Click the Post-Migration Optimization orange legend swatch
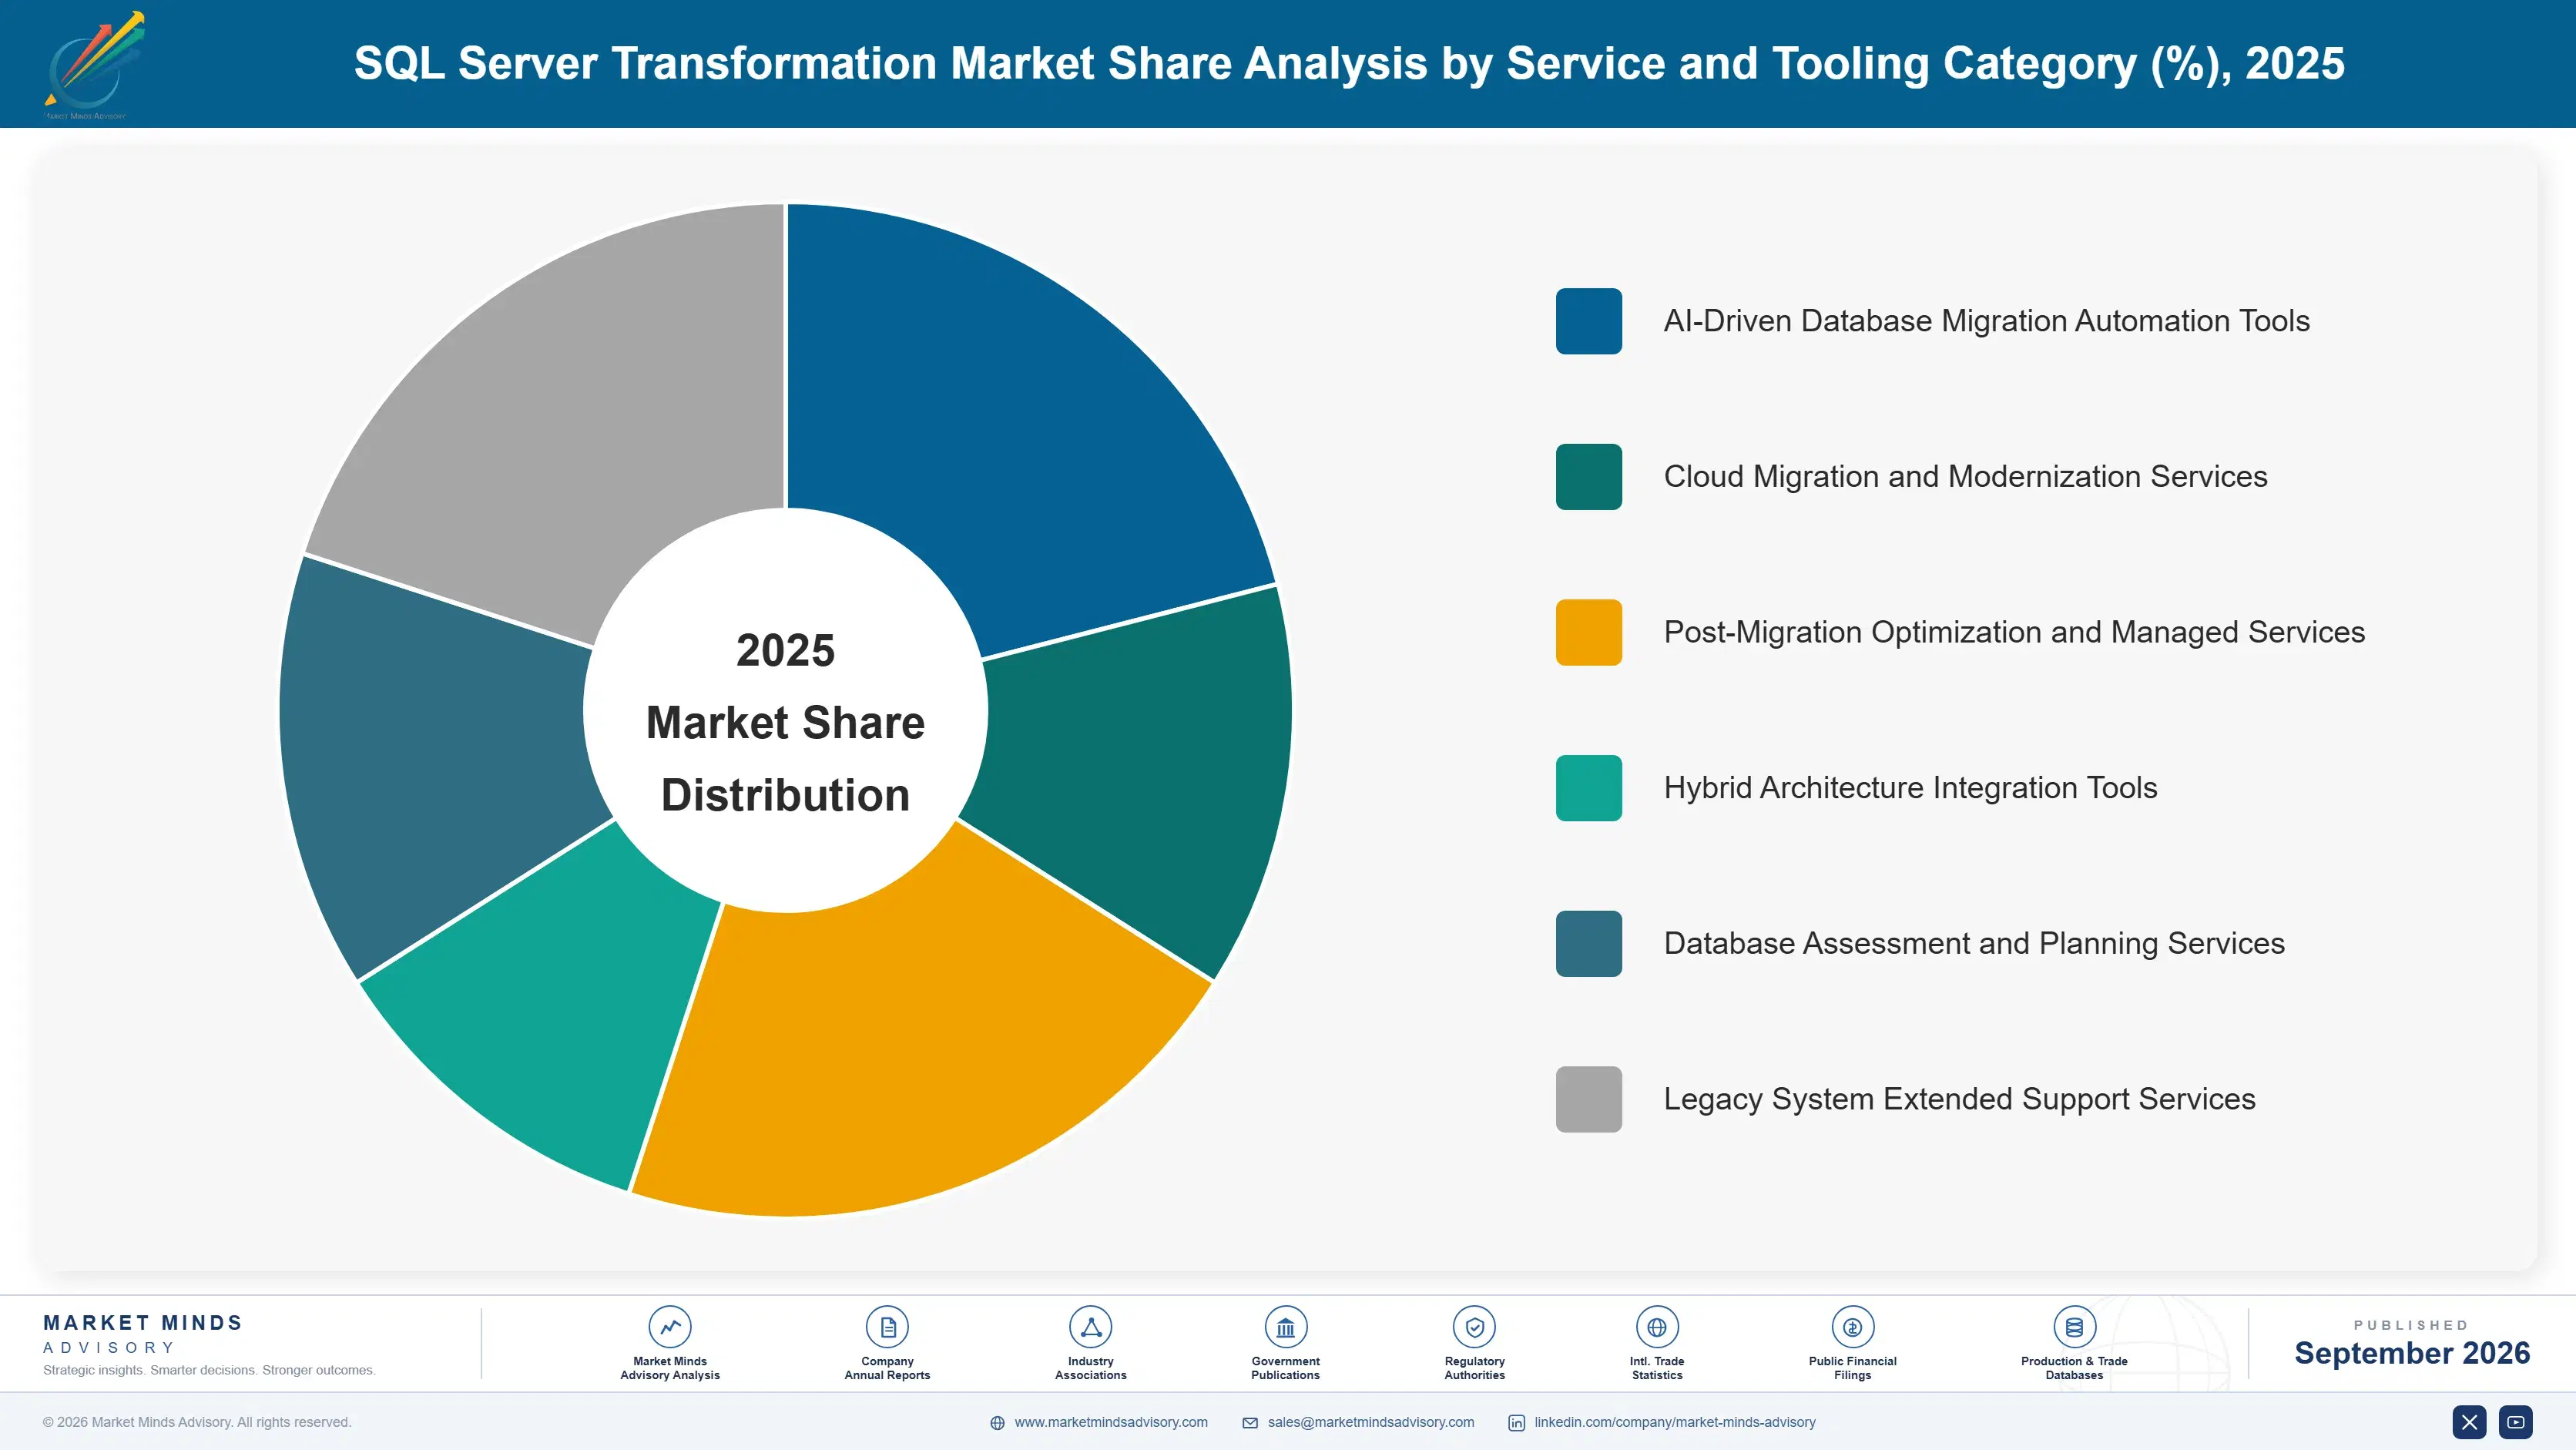Image resolution: width=2576 pixels, height=1450 pixels. [1589, 632]
